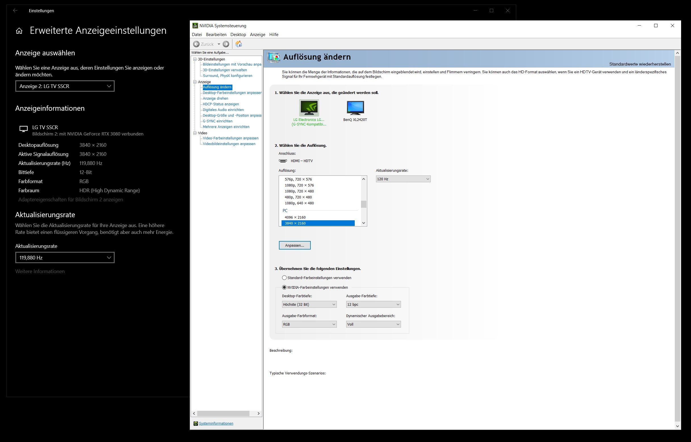Select Videobildeinstellungen anpassen
The height and width of the screenshot is (442, 691).
pyautogui.click(x=229, y=144)
